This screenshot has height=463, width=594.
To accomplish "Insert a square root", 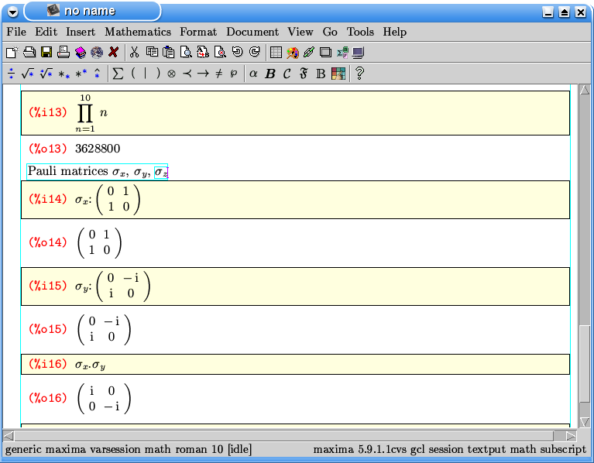I will point(28,74).
